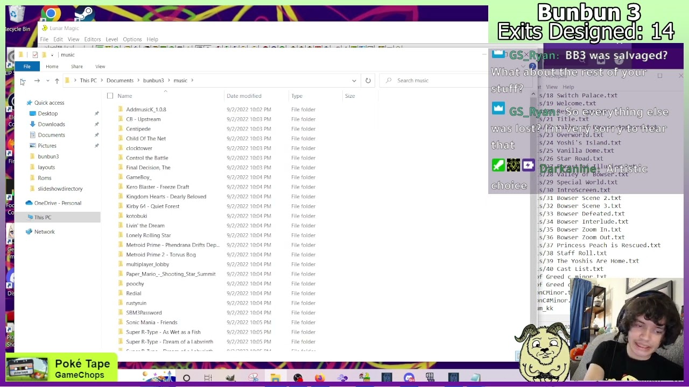Image resolution: width=689 pixels, height=387 pixels.
Task: Select bunbun3 in the navigation pane
Action: pyautogui.click(x=48, y=156)
